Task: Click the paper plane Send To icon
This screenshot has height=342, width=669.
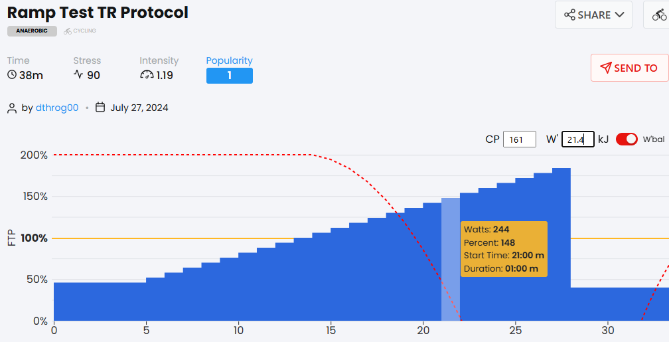Action: (x=605, y=68)
